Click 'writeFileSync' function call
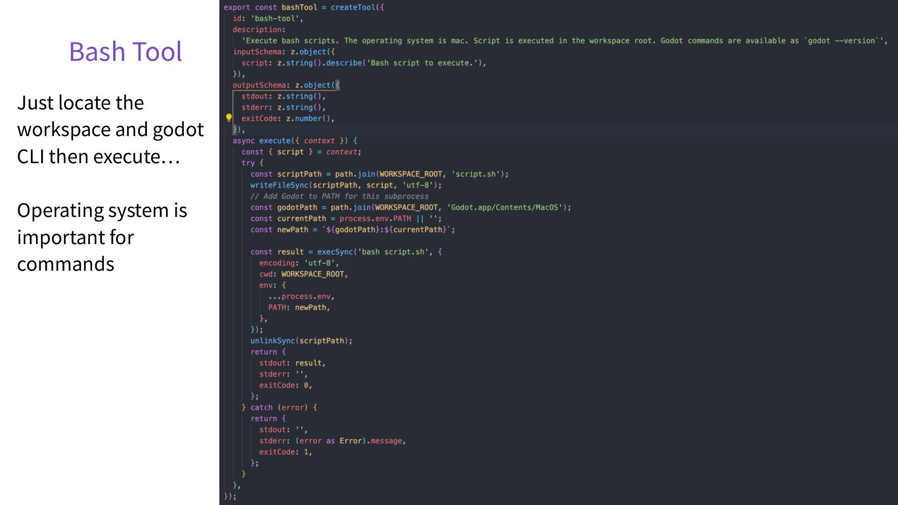The image size is (898, 505). (279, 185)
